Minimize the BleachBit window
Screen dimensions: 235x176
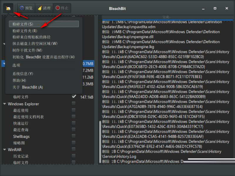[x=203, y=9]
